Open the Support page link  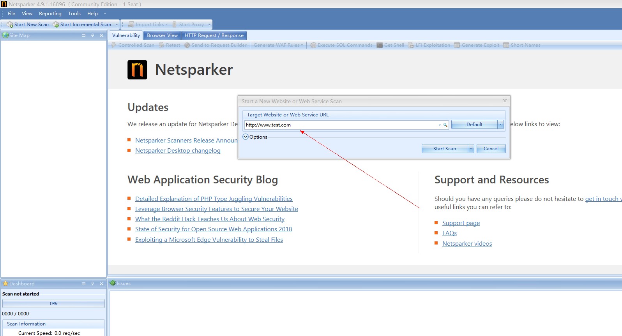tap(461, 223)
